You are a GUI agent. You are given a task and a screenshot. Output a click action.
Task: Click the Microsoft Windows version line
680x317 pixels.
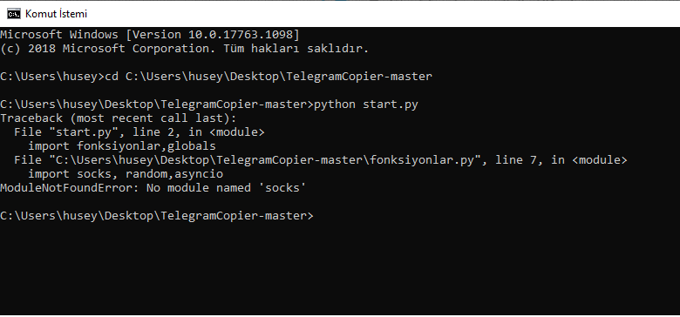point(150,35)
